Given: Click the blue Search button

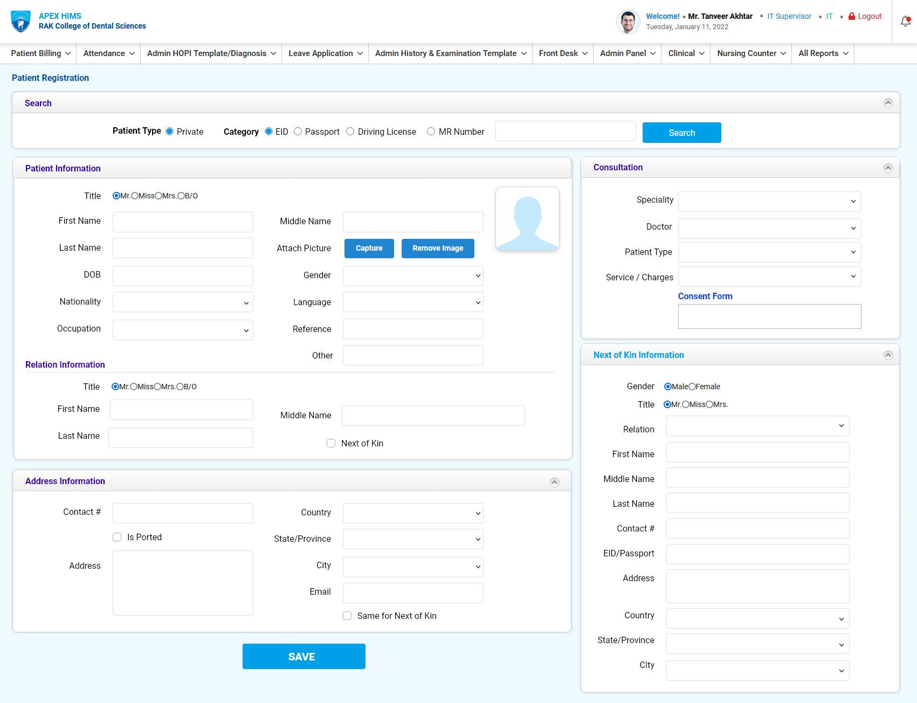Looking at the screenshot, I should (x=682, y=133).
